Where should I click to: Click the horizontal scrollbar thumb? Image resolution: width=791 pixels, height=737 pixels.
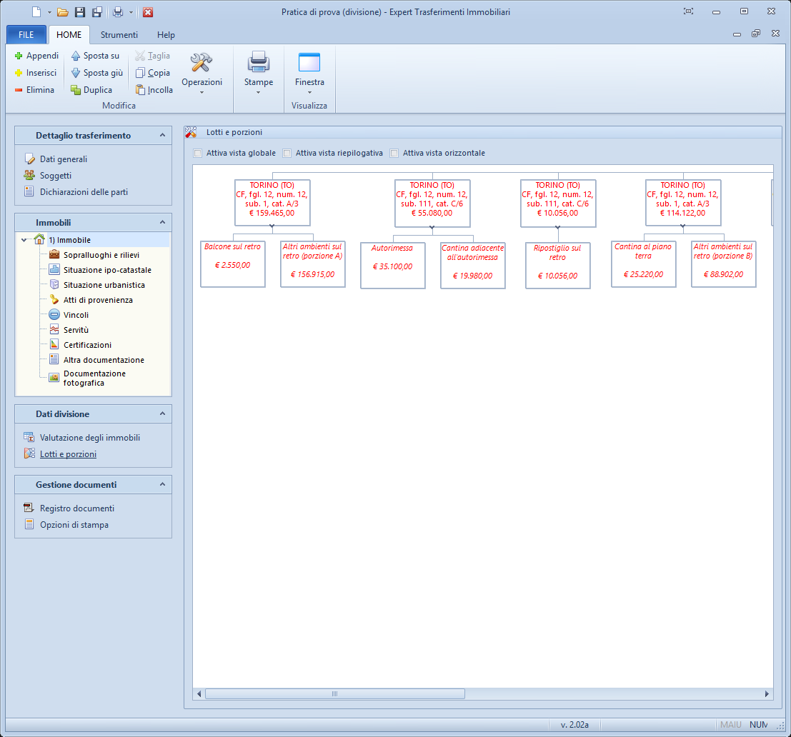pyautogui.click(x=334, y=694)
